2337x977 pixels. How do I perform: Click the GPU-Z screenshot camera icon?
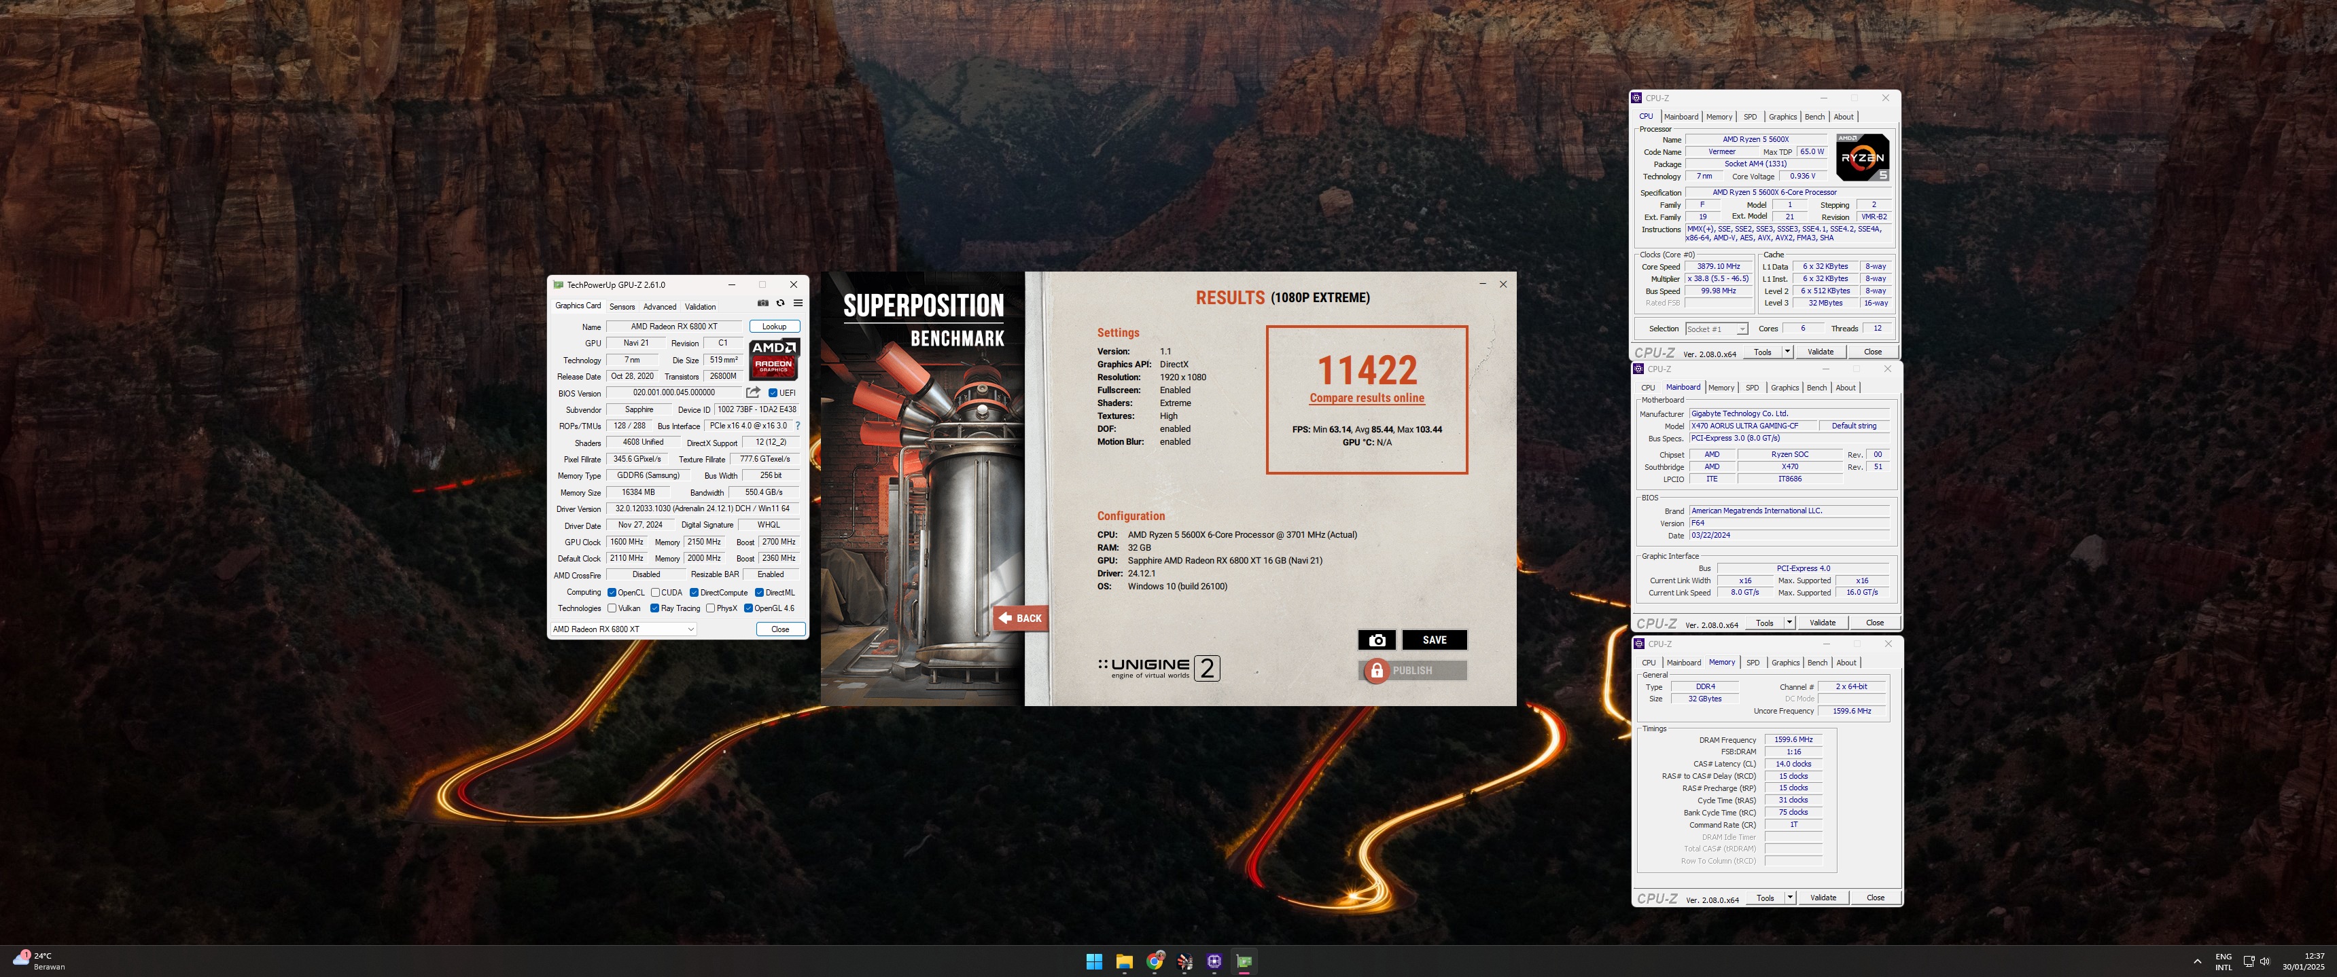tap(763, 303)
